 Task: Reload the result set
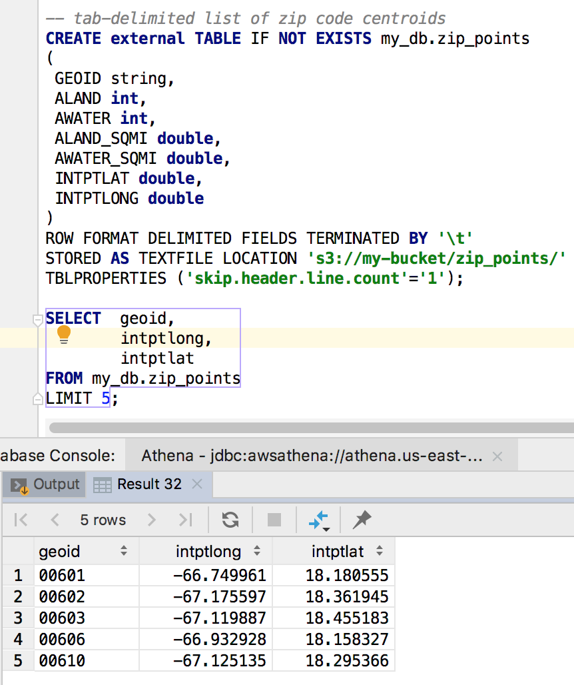click(230, 520)
